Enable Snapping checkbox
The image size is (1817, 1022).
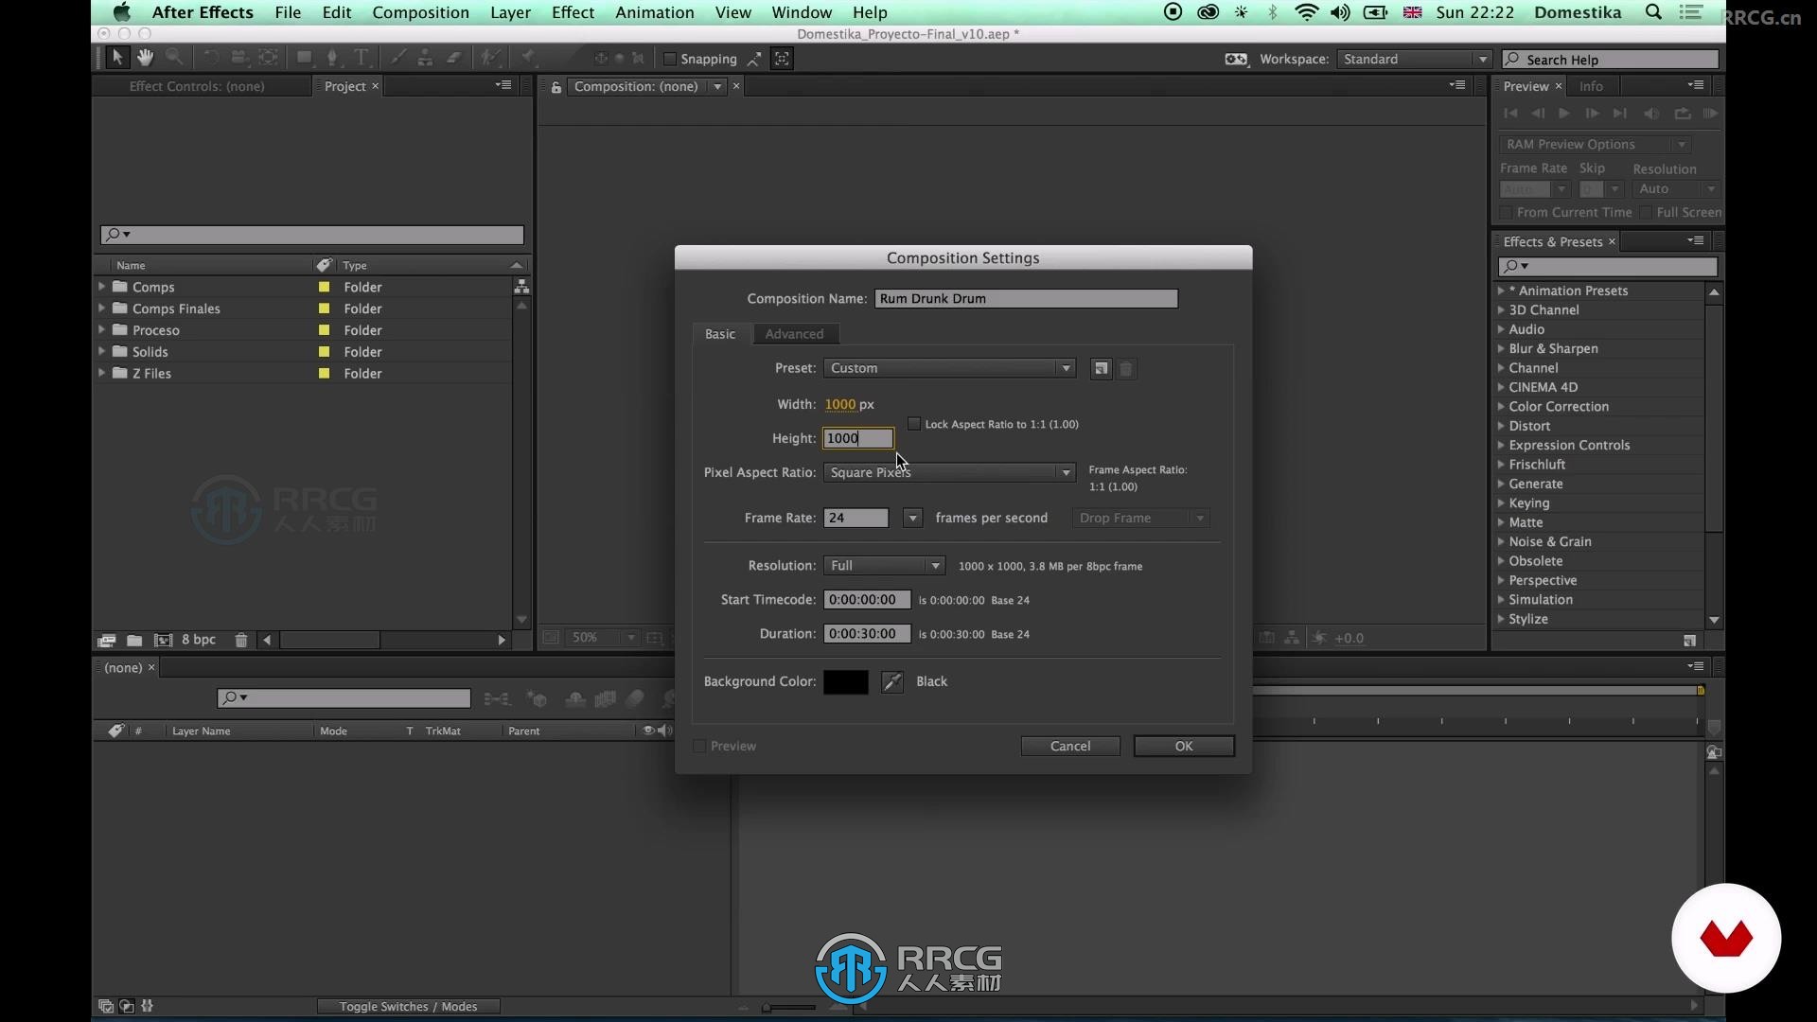(x=670, y=59)
